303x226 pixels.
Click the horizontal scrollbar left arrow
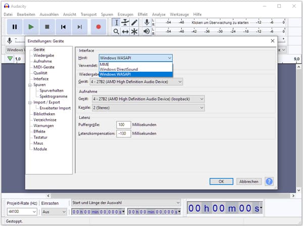[48, 196]
